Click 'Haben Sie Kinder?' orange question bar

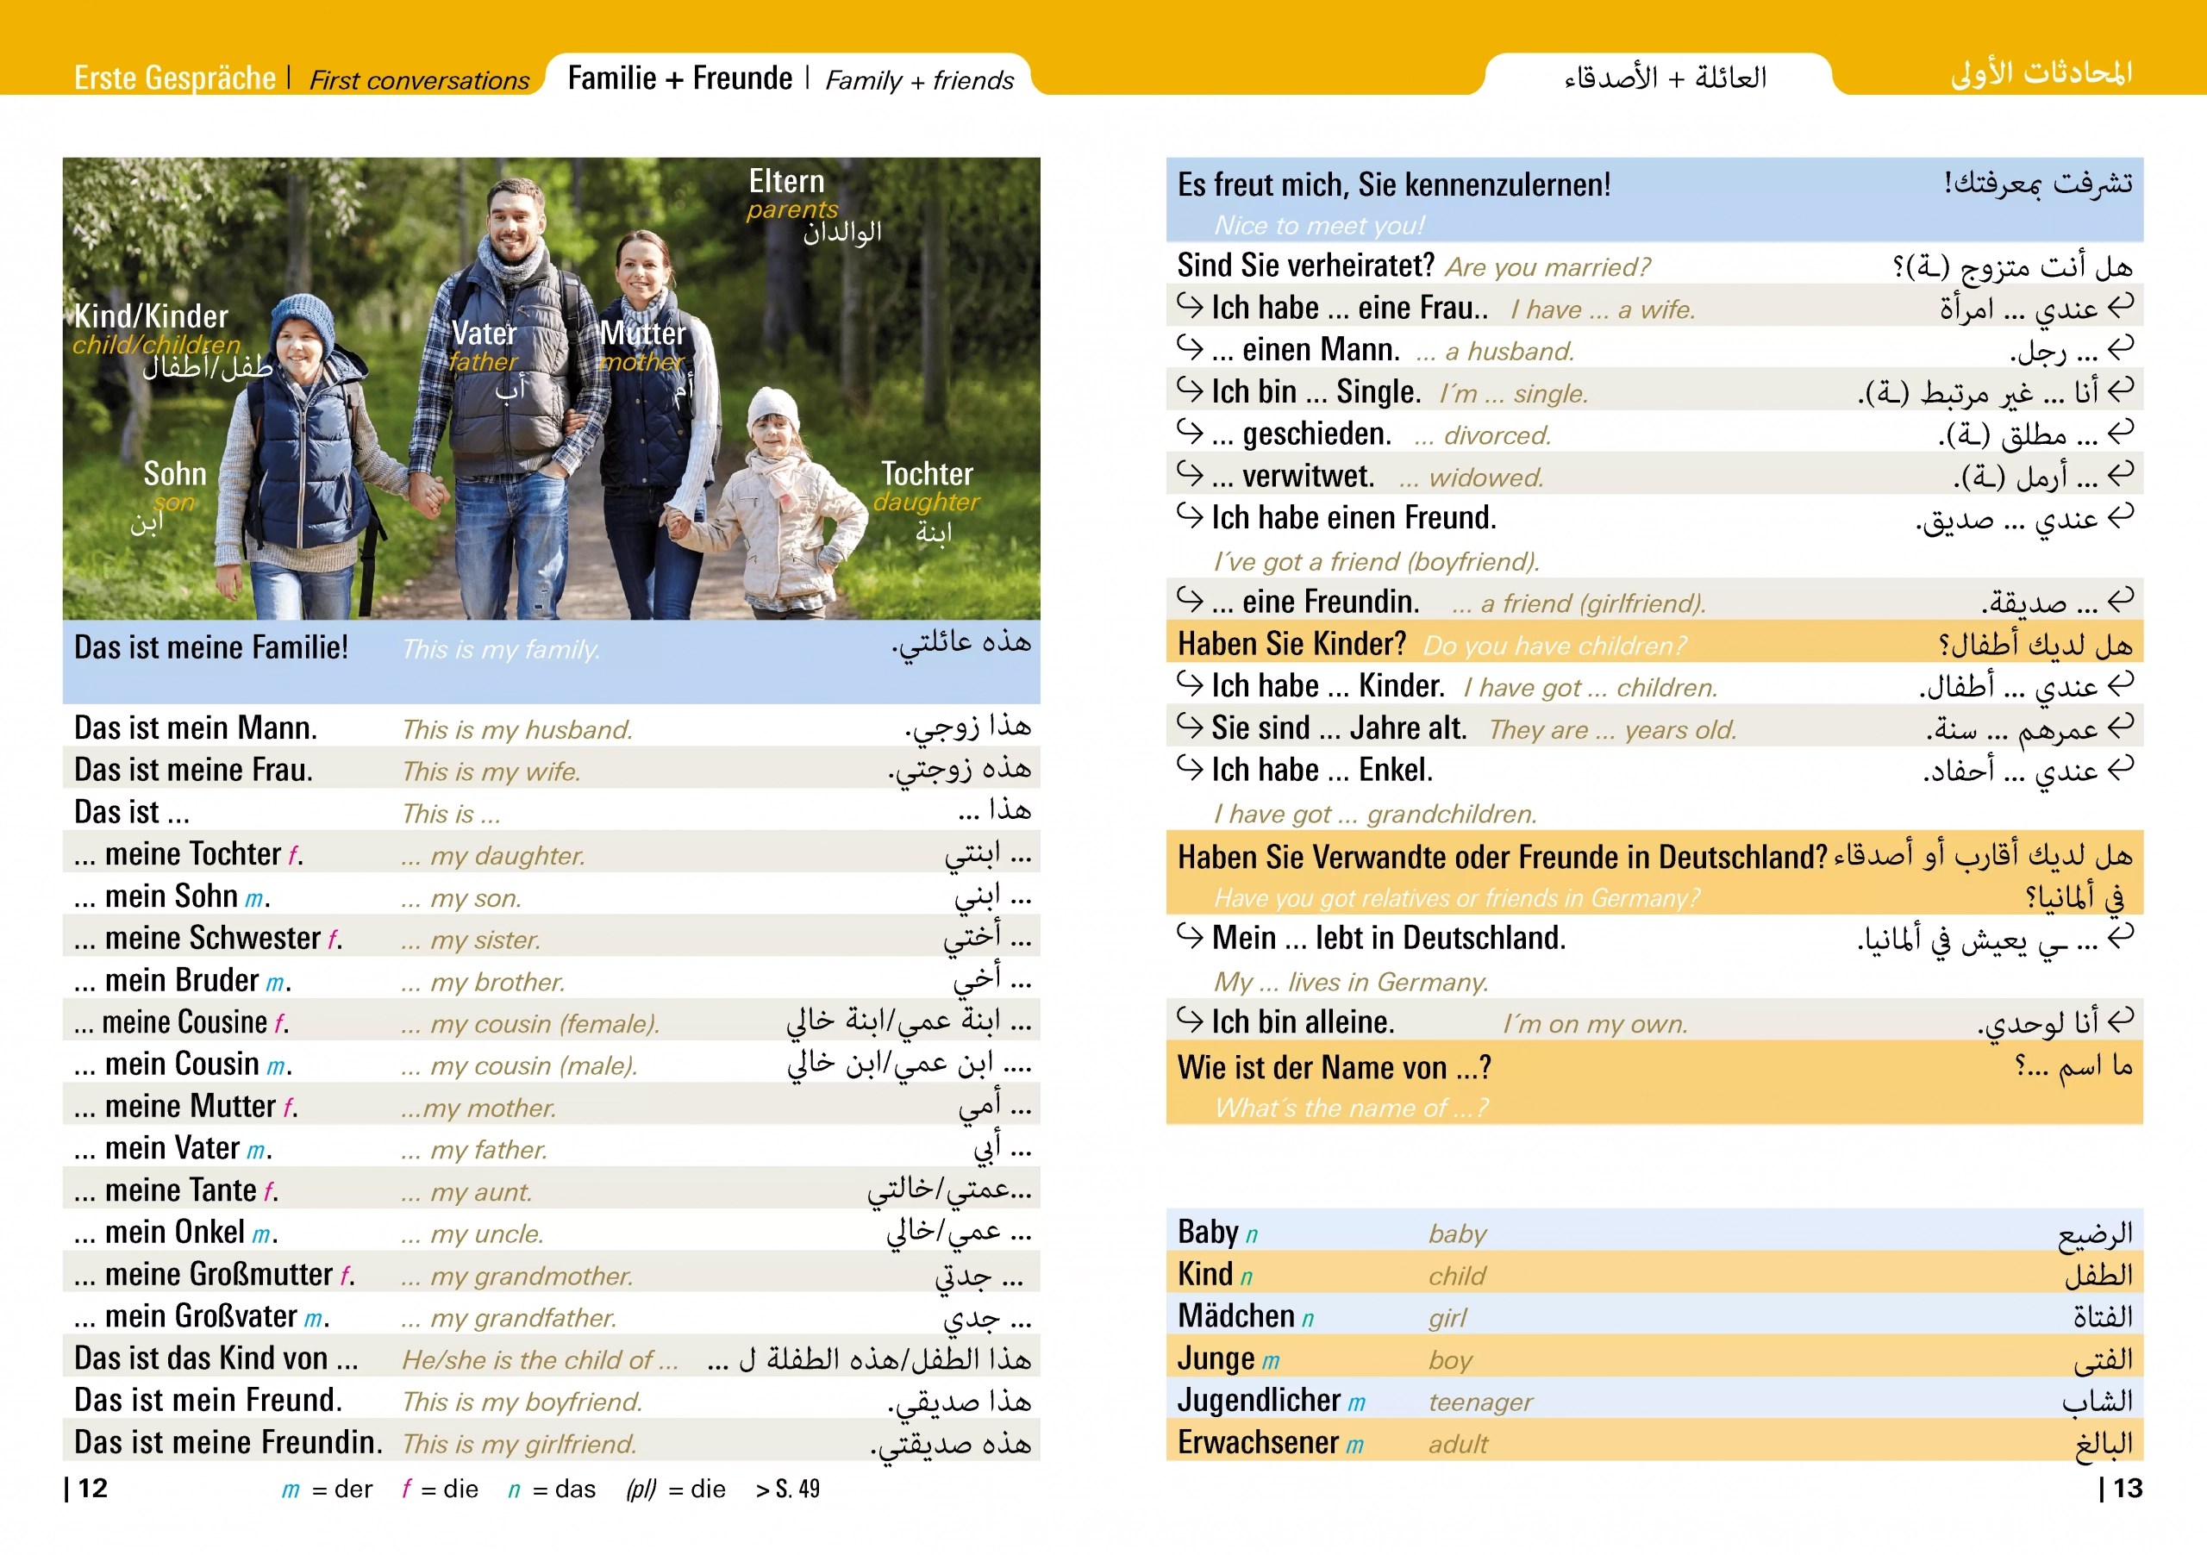[x=1291, y=643]
